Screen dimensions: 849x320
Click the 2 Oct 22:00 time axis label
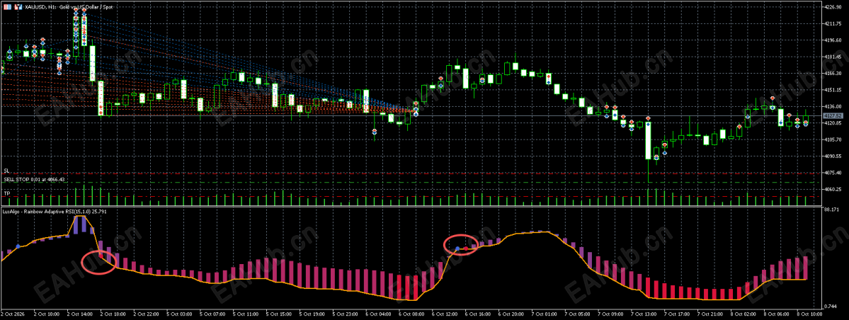point(146,314)
